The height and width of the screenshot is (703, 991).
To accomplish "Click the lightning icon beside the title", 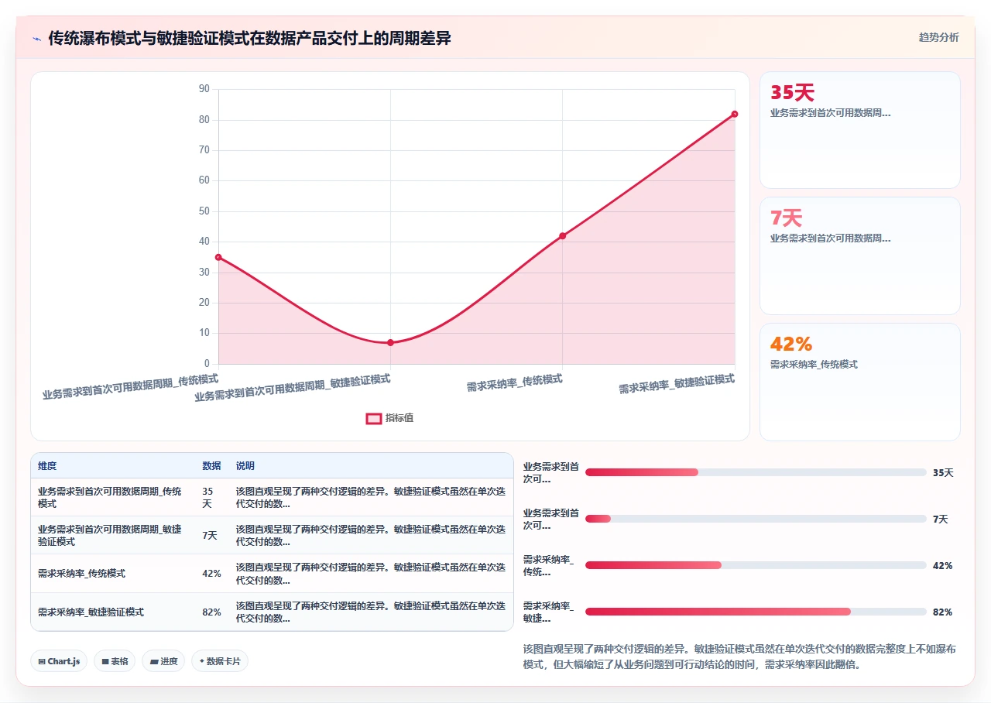I will (x=36, y=38).
